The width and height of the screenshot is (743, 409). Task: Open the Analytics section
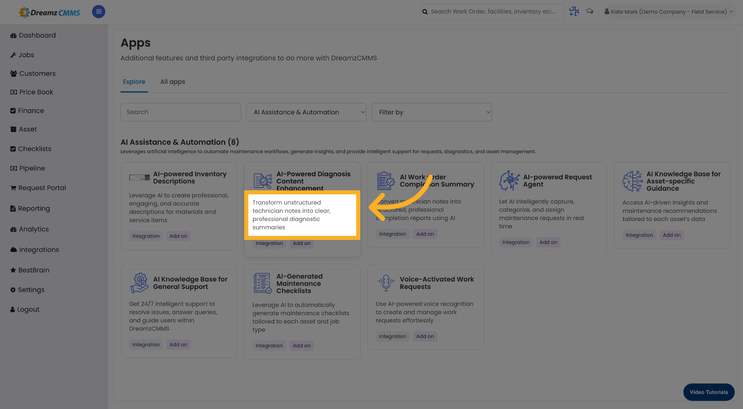(34, 229)
